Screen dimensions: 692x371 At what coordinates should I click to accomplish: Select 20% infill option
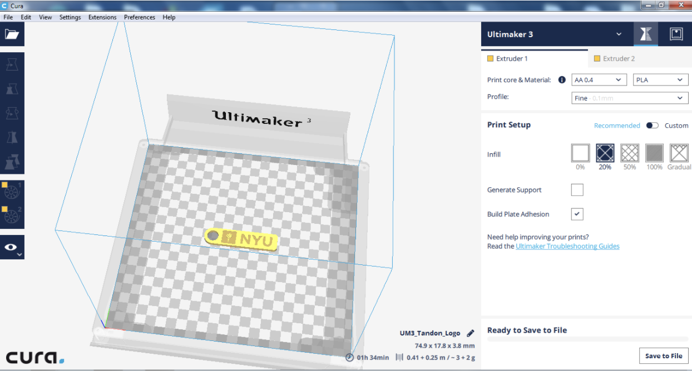pos(605,153)
